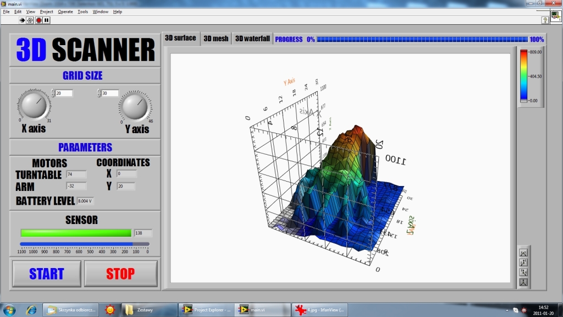This screenshot has width=563, height=317.
Task: Click the X axis grid size knob
Action: coord(34,105)
